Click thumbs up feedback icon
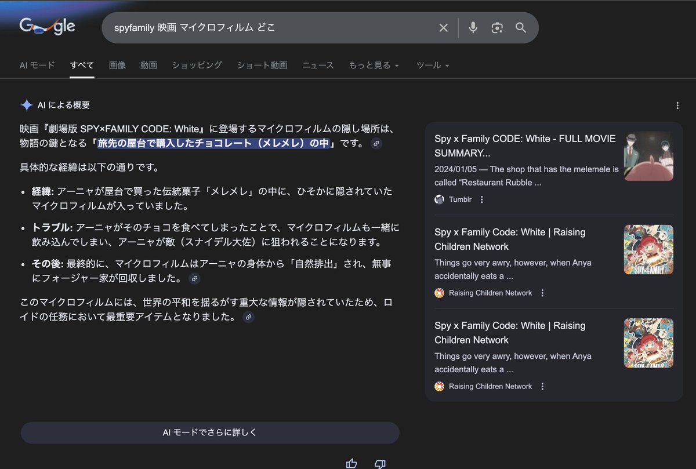 click(x=351, y=463)
